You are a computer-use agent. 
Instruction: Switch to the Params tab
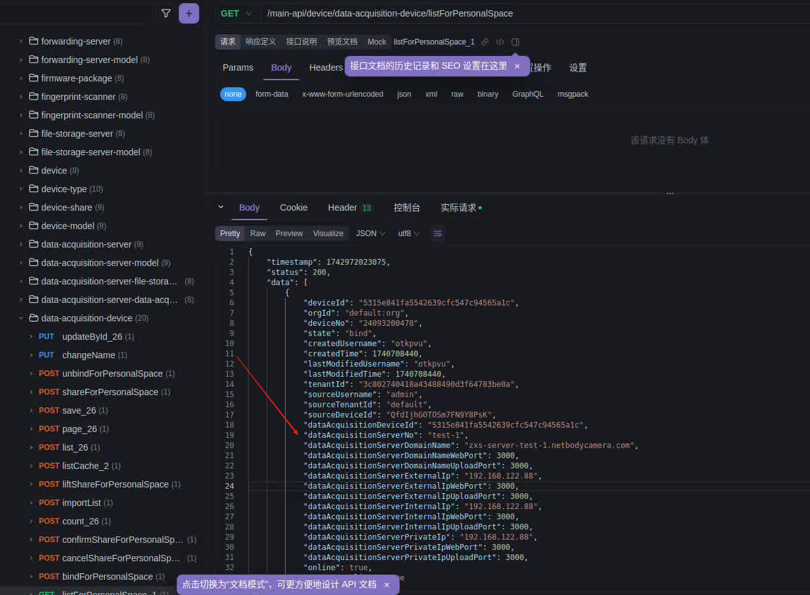coord(238,67)
